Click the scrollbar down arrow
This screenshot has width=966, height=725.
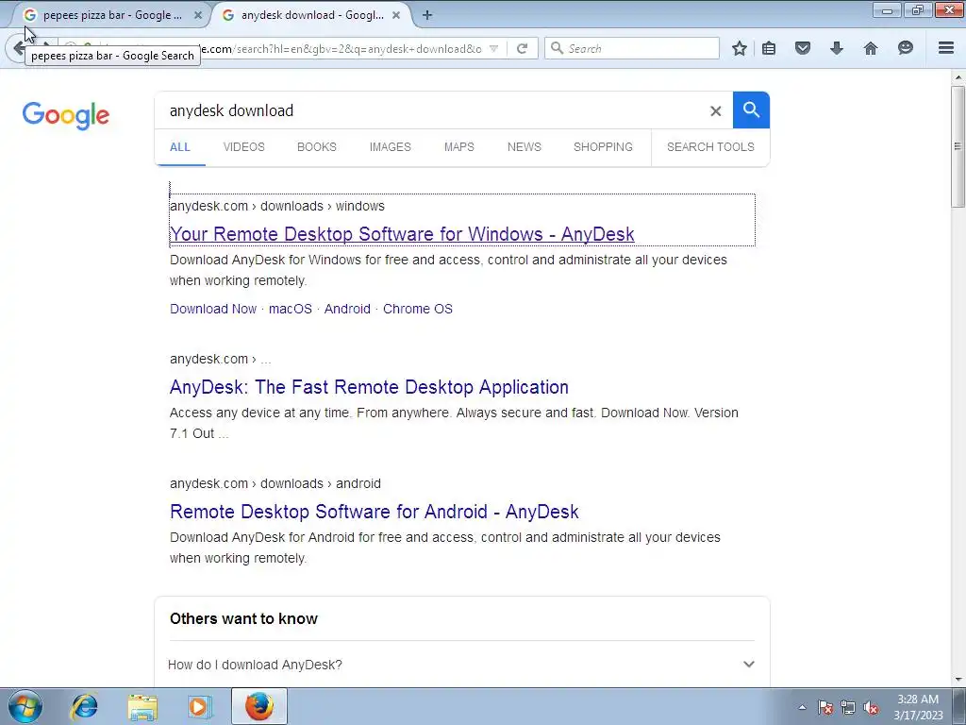coord(958,680)
